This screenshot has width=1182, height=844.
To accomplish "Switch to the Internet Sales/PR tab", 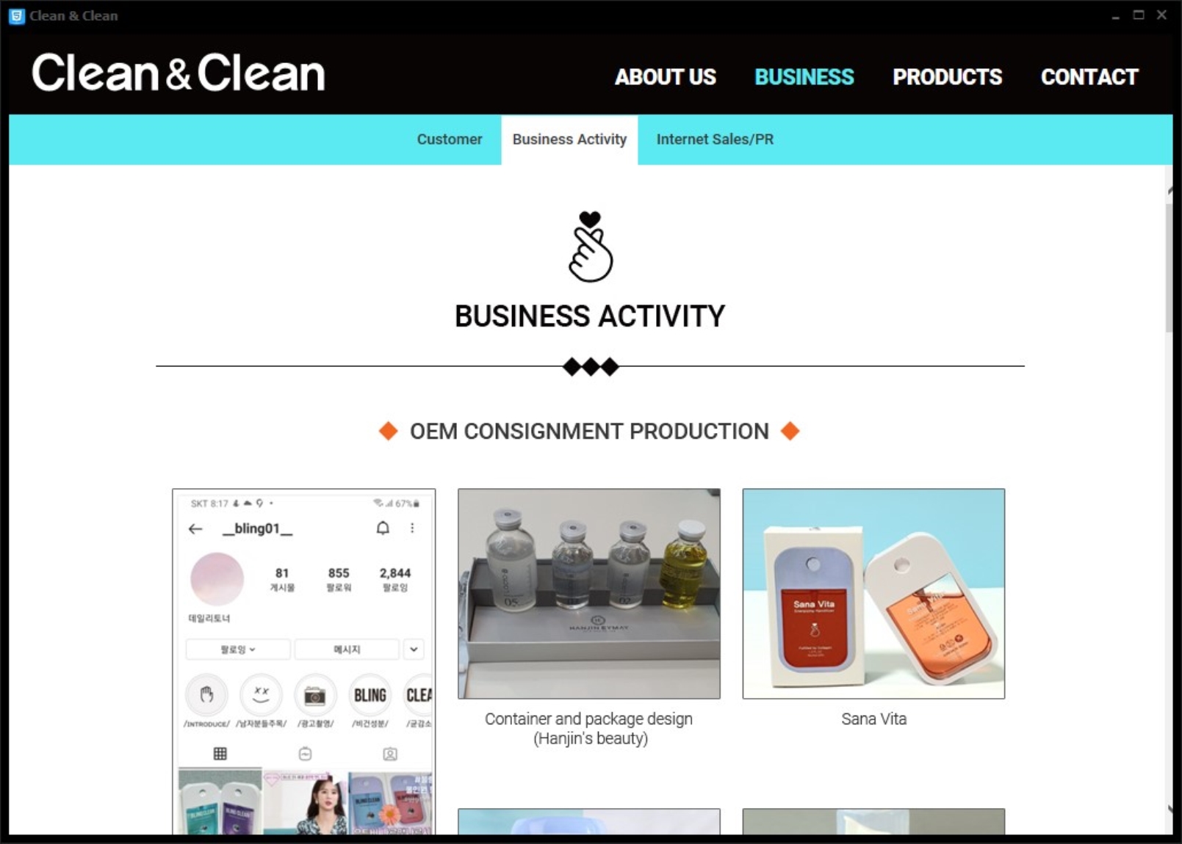I will click(x=715, y=139).
